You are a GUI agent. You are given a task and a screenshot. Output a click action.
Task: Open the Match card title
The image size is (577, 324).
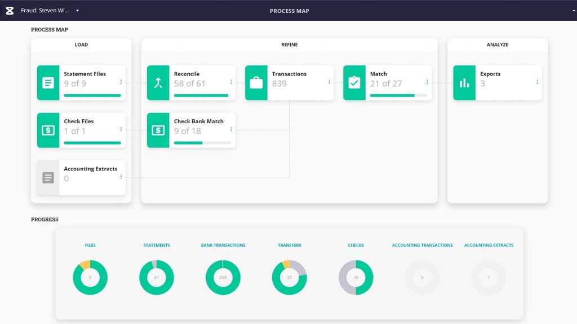378,74
